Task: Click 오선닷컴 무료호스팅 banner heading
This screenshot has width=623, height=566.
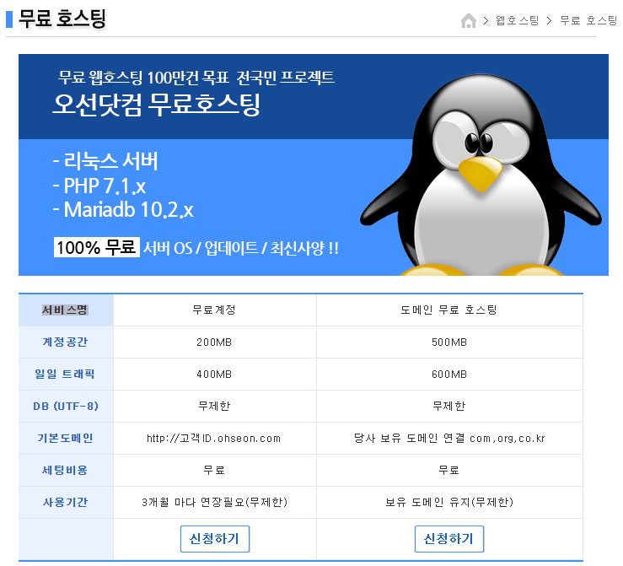Action: [157, 105]
